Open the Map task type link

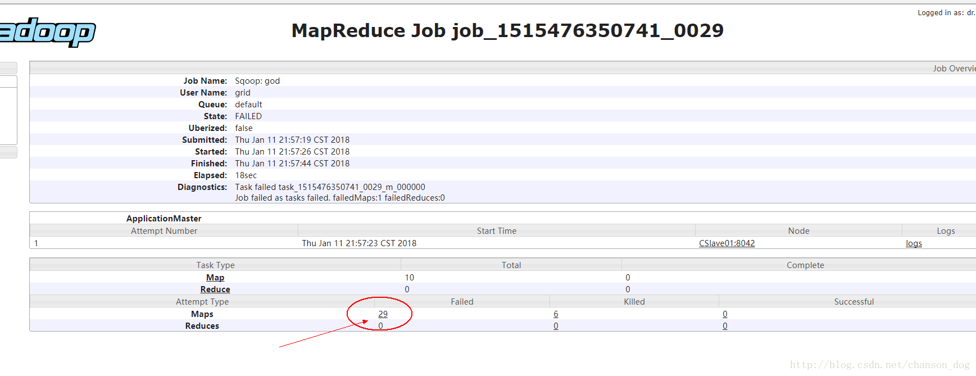pos(215,278)
